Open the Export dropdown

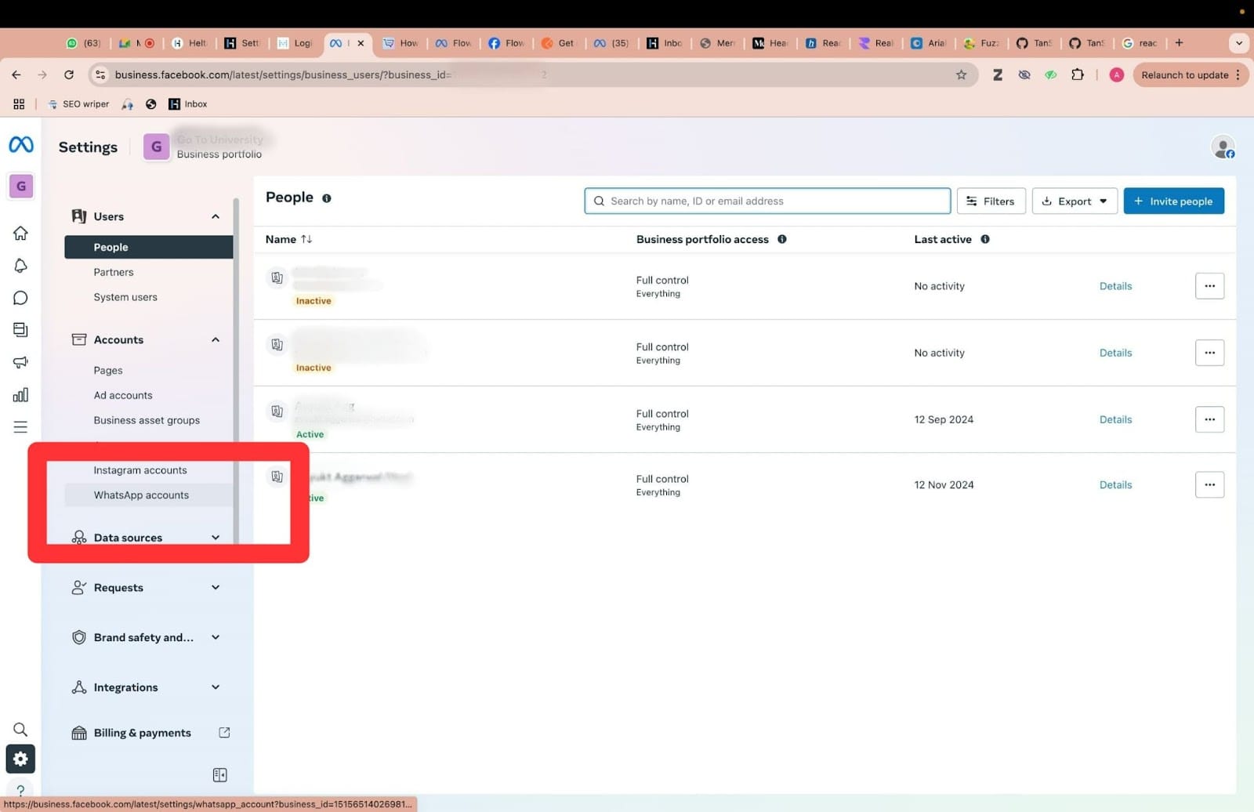[1074, 201]
